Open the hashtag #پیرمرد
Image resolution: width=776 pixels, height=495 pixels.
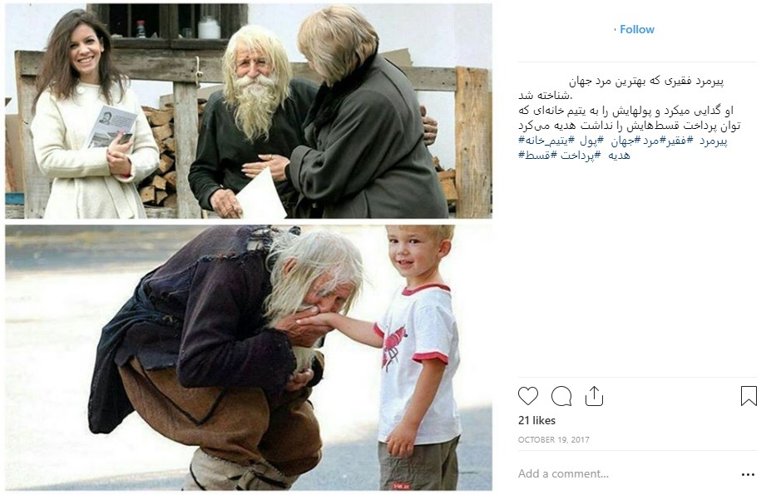[713, 141]
